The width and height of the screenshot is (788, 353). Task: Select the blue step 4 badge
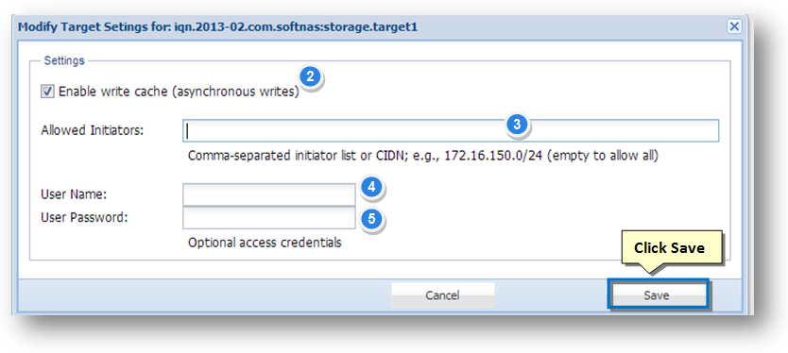371,187
